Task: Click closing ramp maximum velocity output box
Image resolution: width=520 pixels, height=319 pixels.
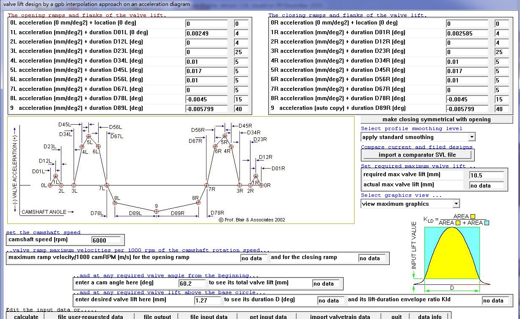Action: pos(372,258)
